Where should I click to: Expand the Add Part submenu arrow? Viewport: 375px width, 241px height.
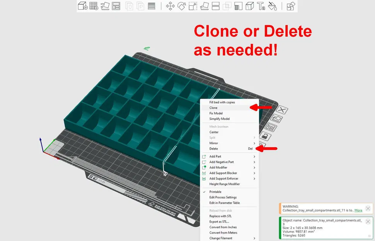[x=254, y=157]
